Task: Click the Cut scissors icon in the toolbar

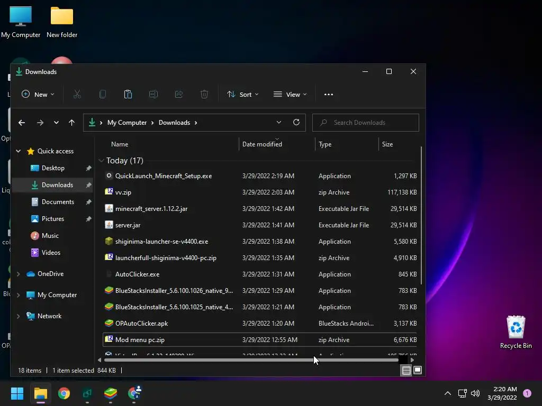Action: point(77,94)
